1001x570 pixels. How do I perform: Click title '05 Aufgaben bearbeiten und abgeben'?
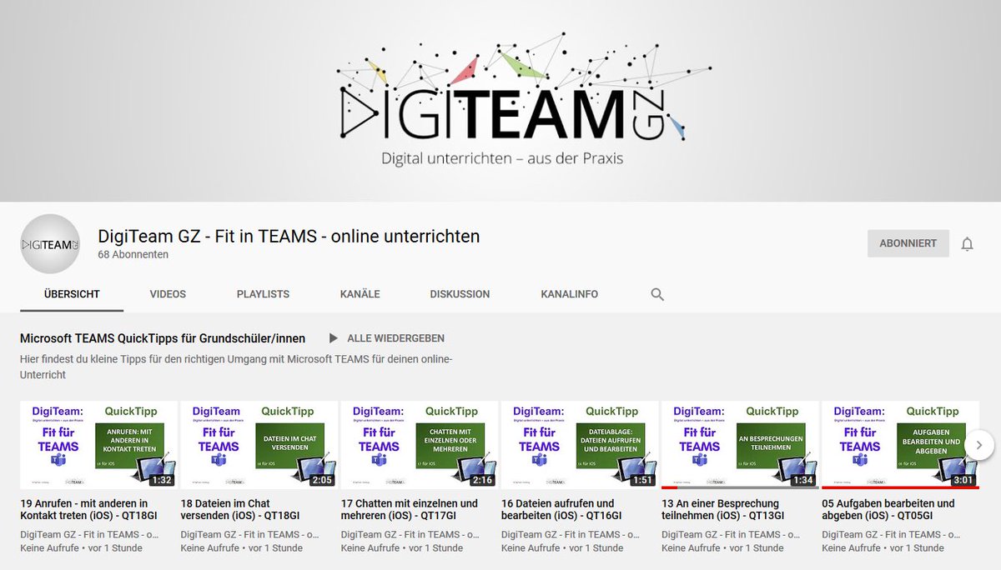[x=888, y=509]
